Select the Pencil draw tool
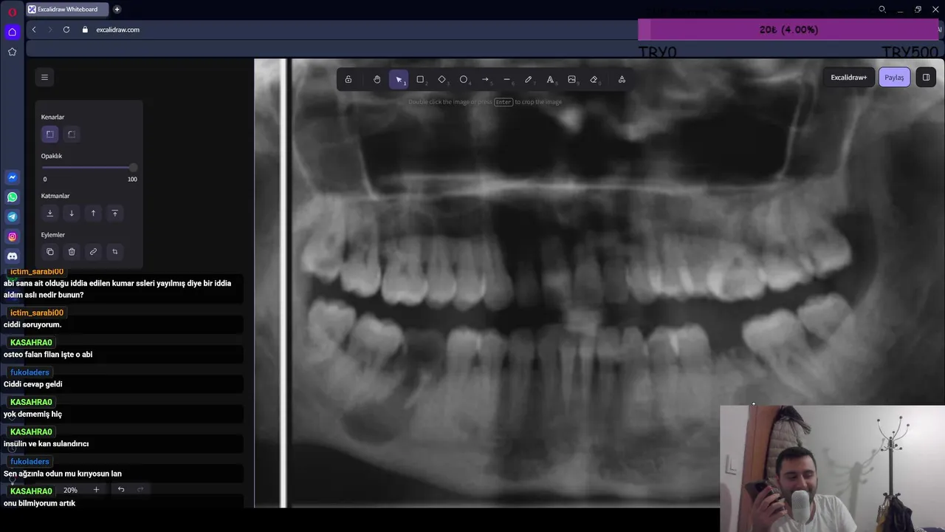Viewport: 945px width, 532px height. [x=528, y=79]
